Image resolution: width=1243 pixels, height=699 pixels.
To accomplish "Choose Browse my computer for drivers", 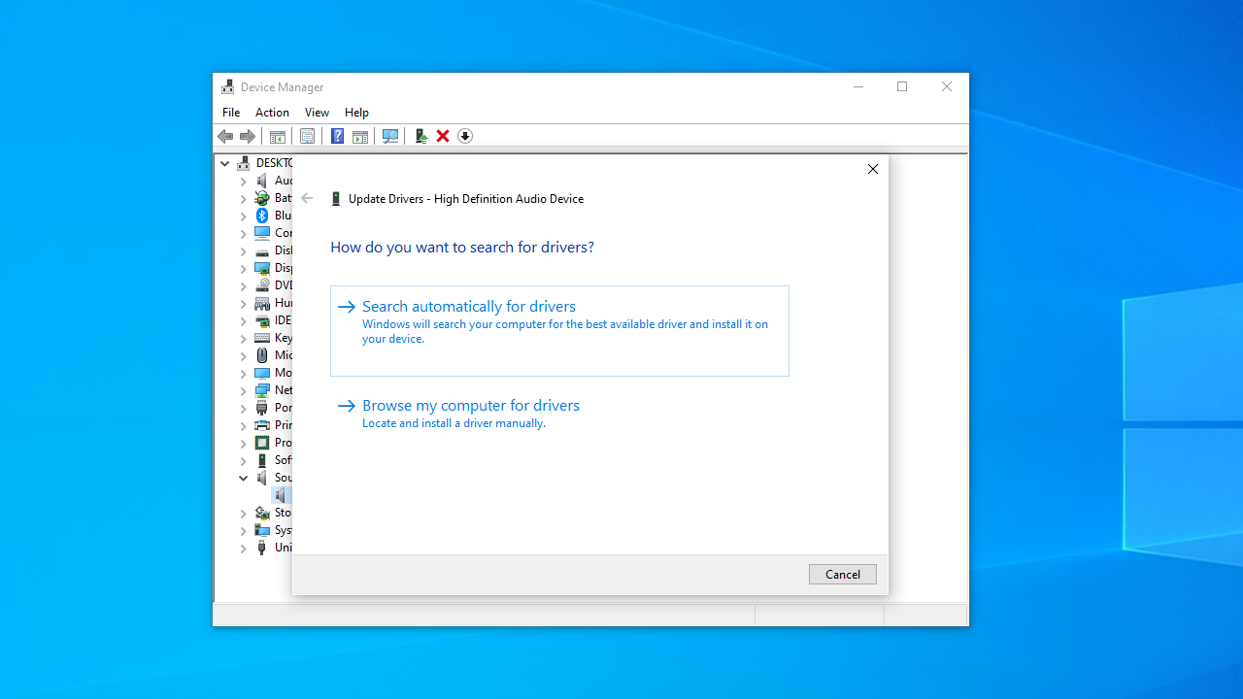I will 559,414.
